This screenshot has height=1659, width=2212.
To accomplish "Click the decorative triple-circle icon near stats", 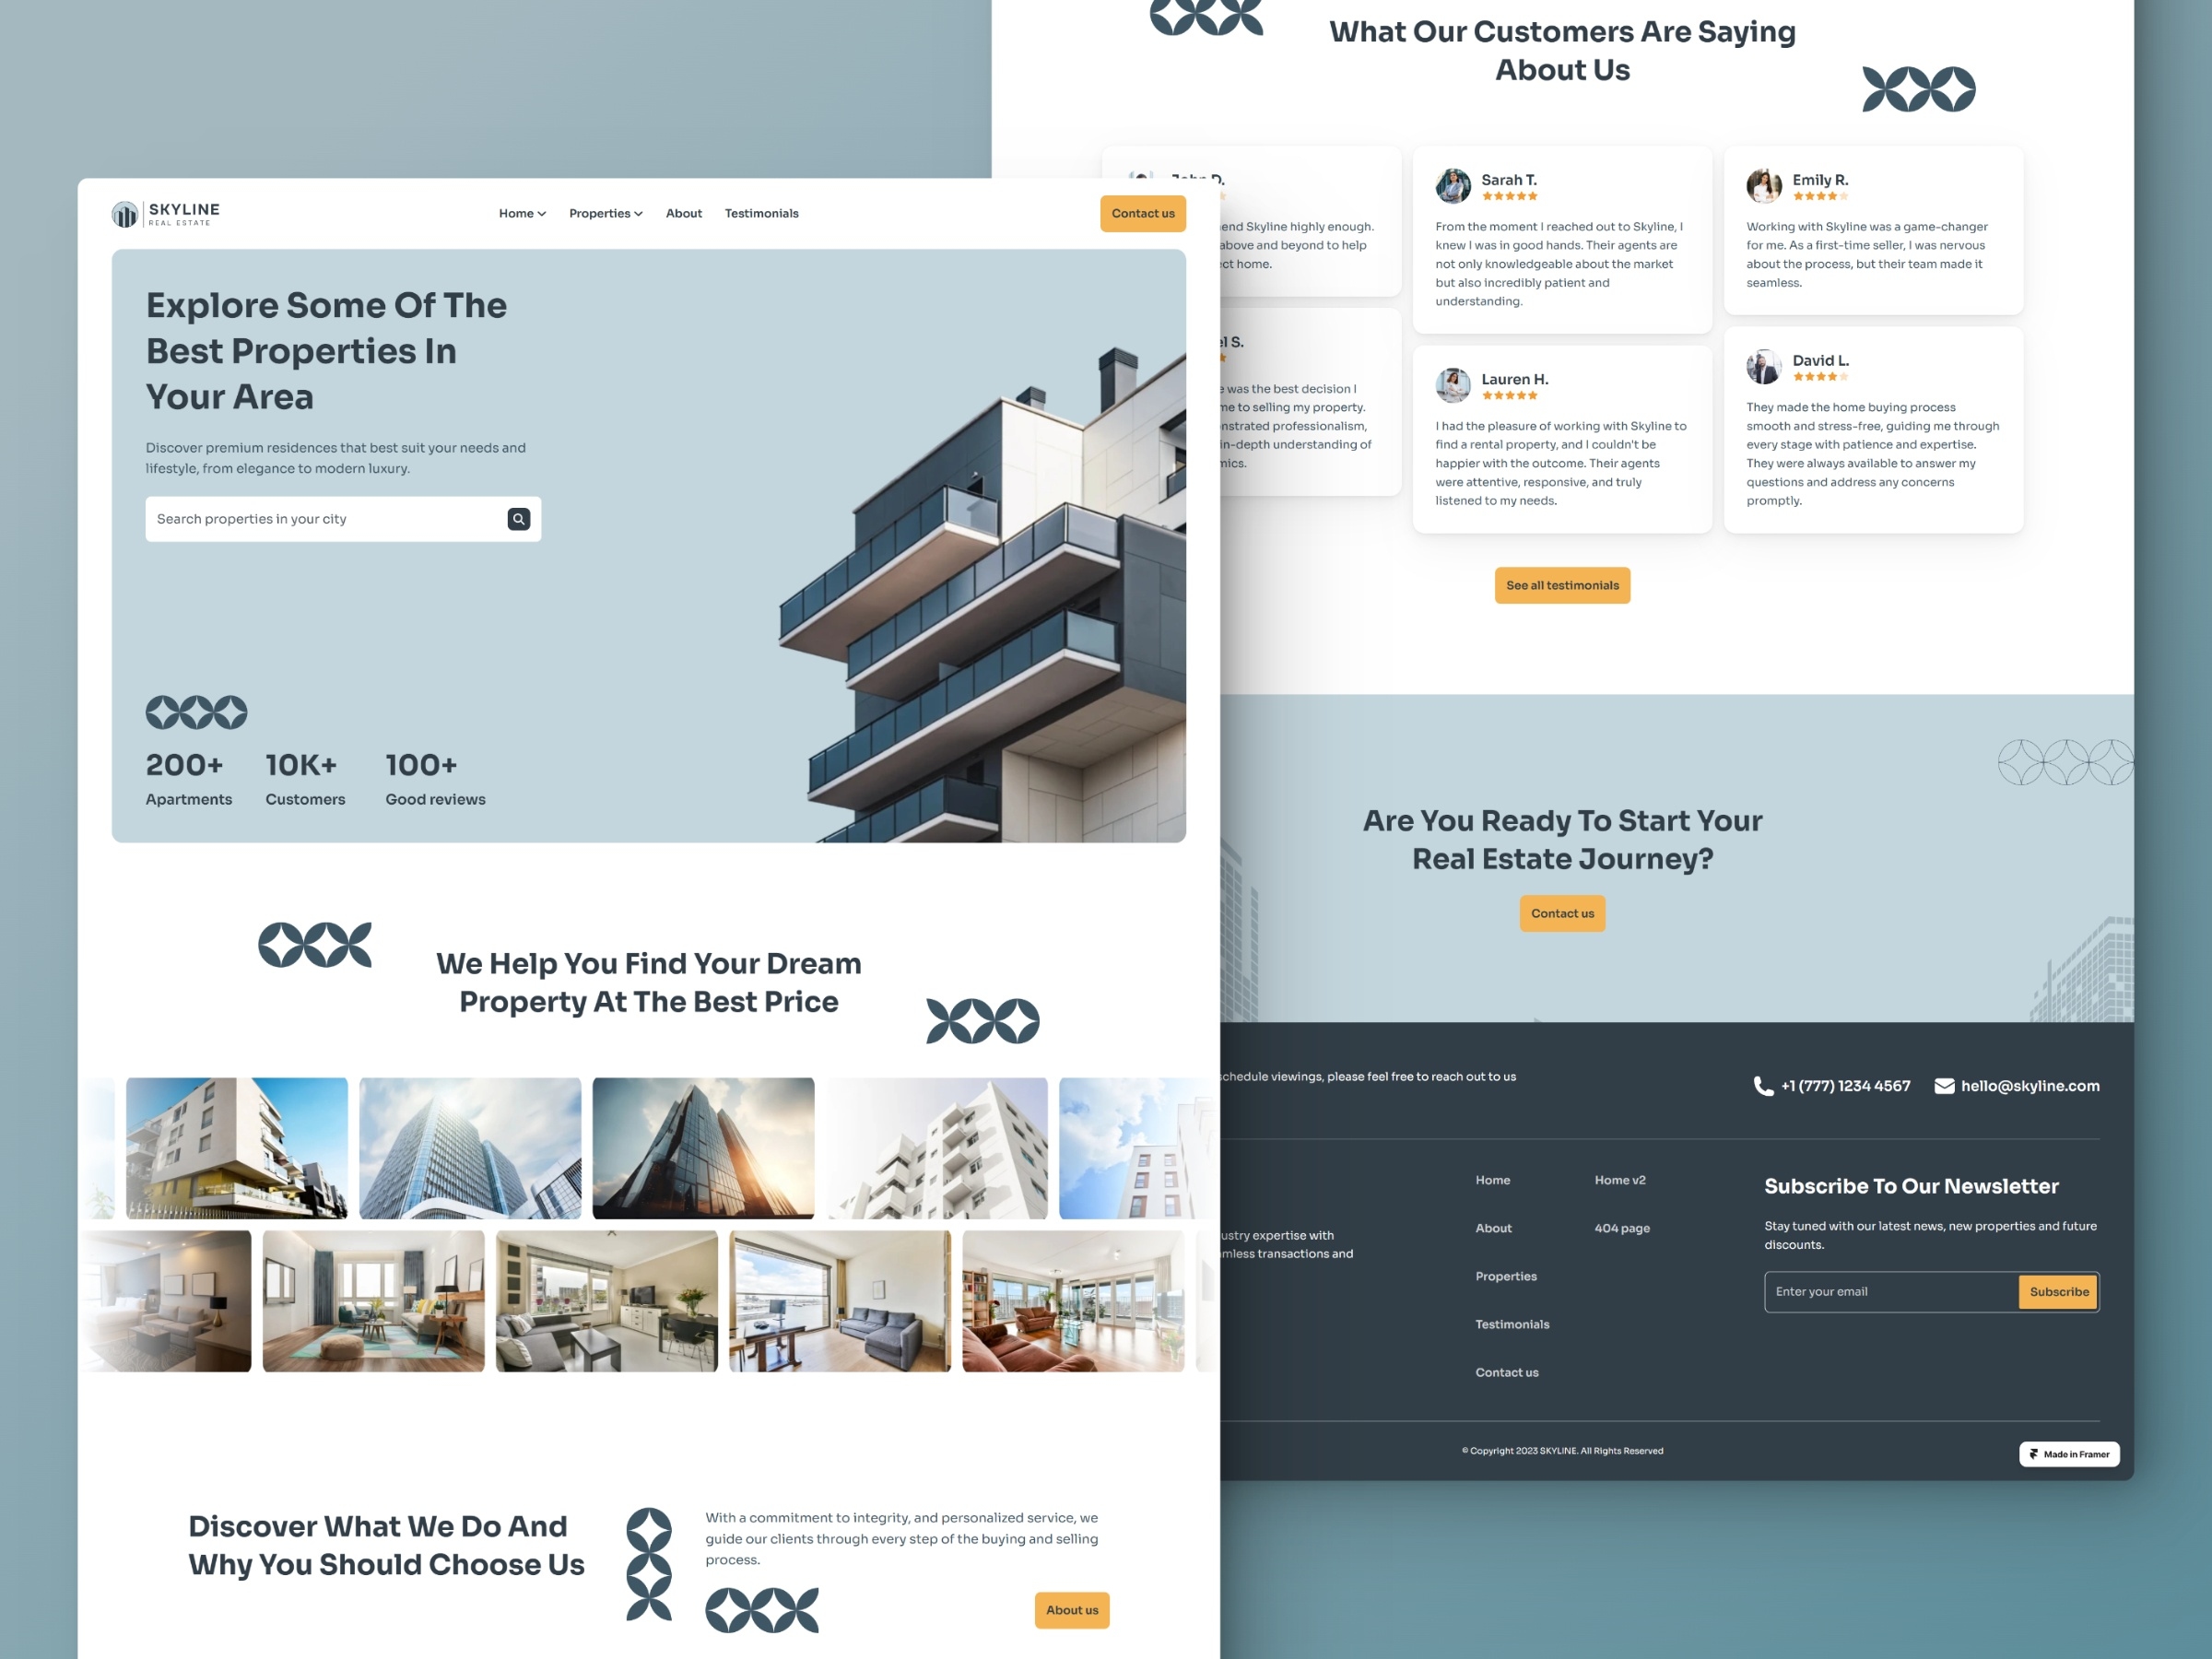I will coord(197,710).
